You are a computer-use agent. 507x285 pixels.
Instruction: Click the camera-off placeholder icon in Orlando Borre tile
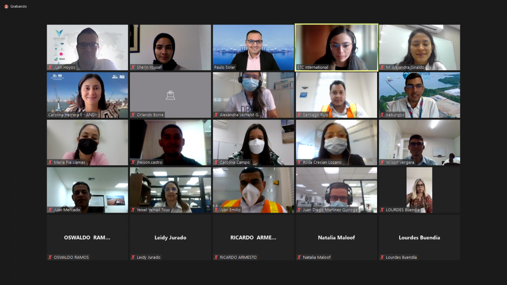pyautogui.click(x=170, y=95)
